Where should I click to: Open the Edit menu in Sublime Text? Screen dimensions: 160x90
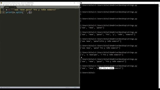[x=3, y=5]
